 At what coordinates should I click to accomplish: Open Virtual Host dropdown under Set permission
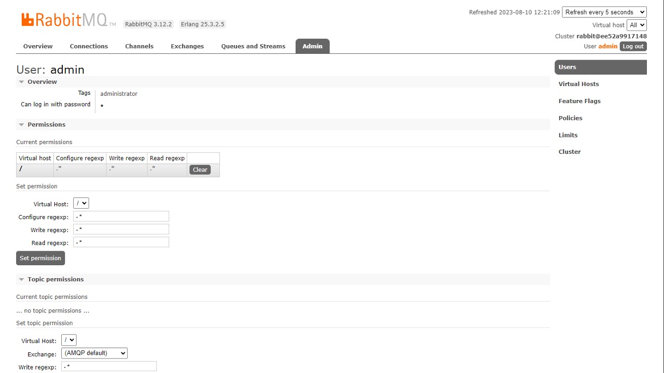click(x=81, y=204)
